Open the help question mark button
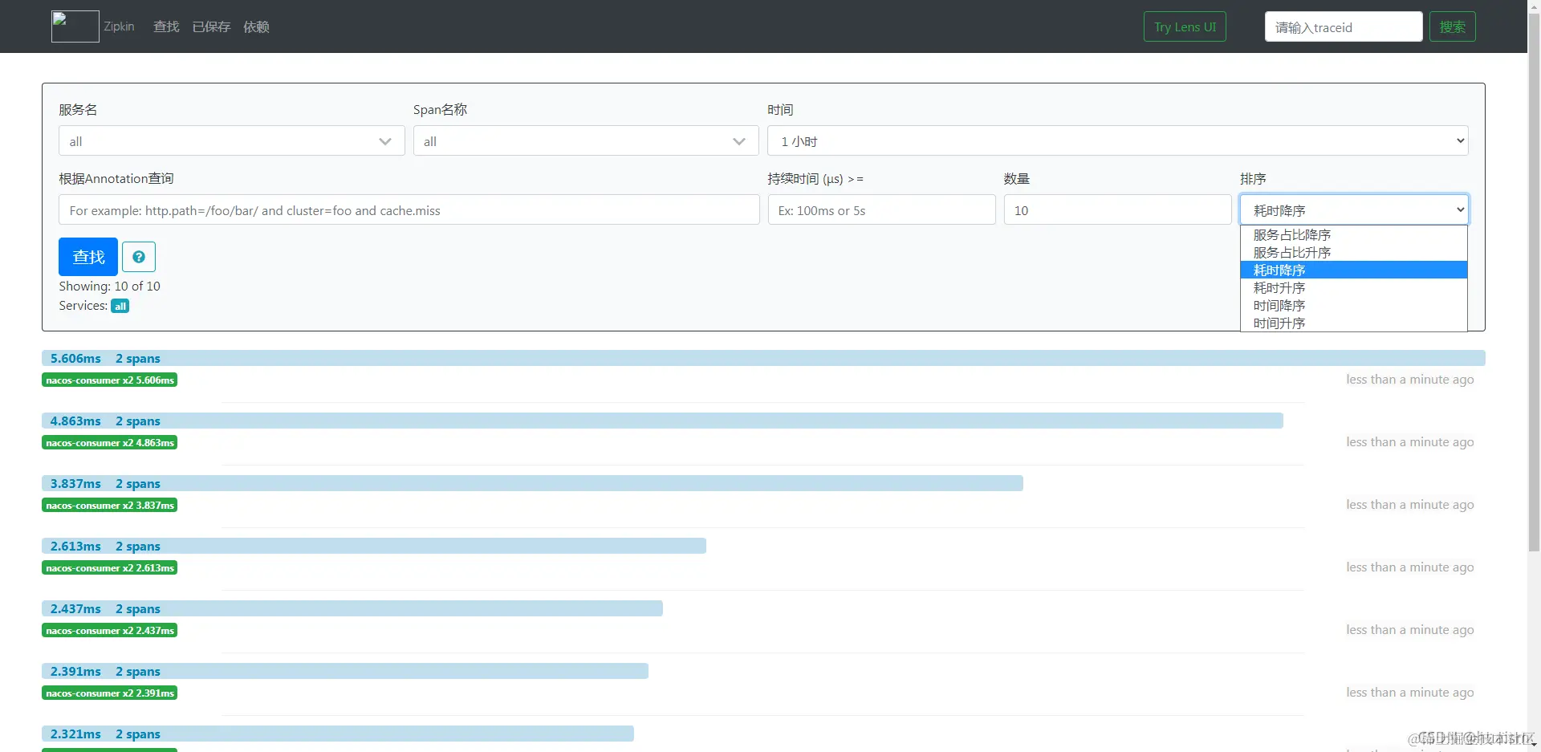 [x=139, y=257]
